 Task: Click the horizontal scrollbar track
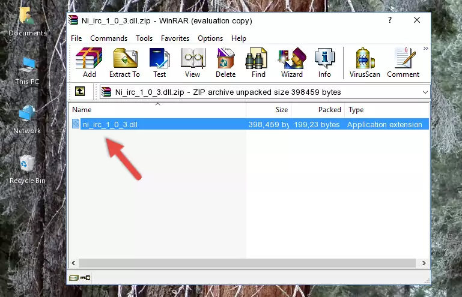(247, 263)
